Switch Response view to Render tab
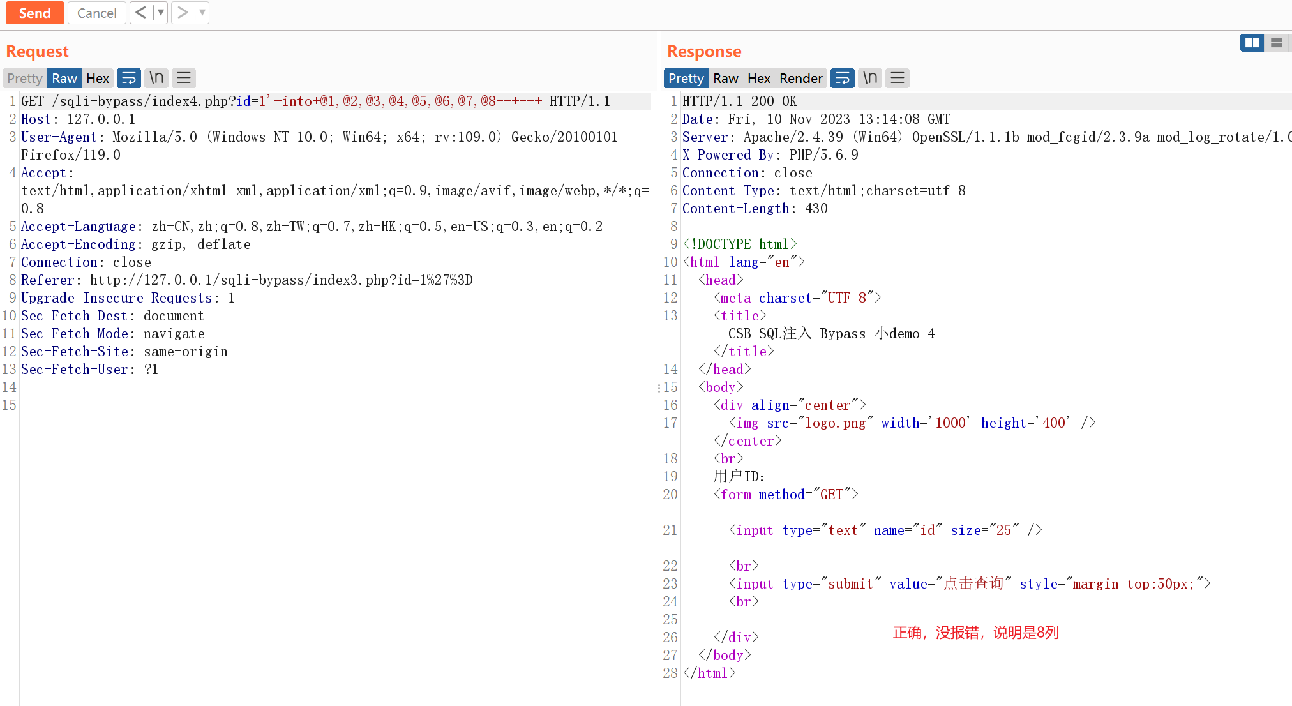The width and height of the screenshot is (1292, 706). tap(801, 78)
